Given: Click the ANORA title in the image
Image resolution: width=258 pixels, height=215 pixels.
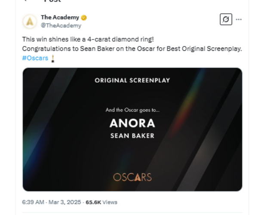Looking at the screenshot, I should coord(132,123).
